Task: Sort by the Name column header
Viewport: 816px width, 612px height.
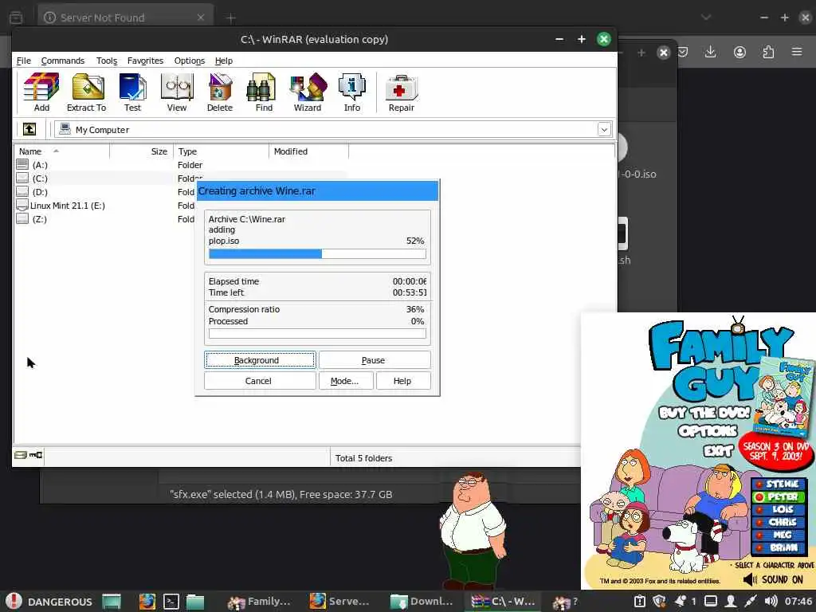Action: point(61,151)
